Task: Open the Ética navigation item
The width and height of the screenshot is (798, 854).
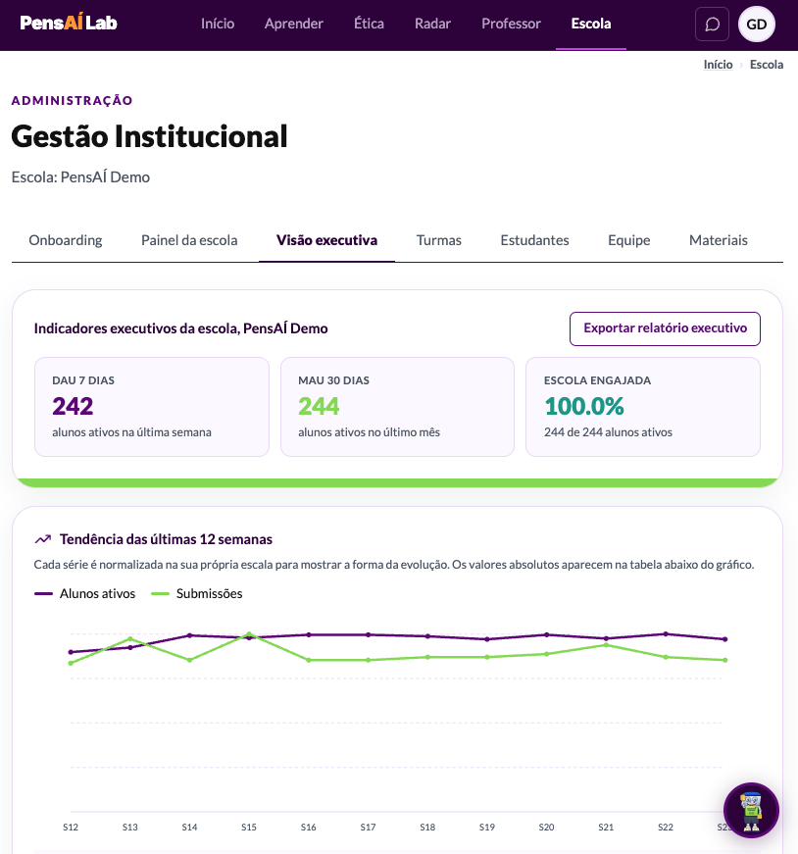Action: tap(369, 24)
